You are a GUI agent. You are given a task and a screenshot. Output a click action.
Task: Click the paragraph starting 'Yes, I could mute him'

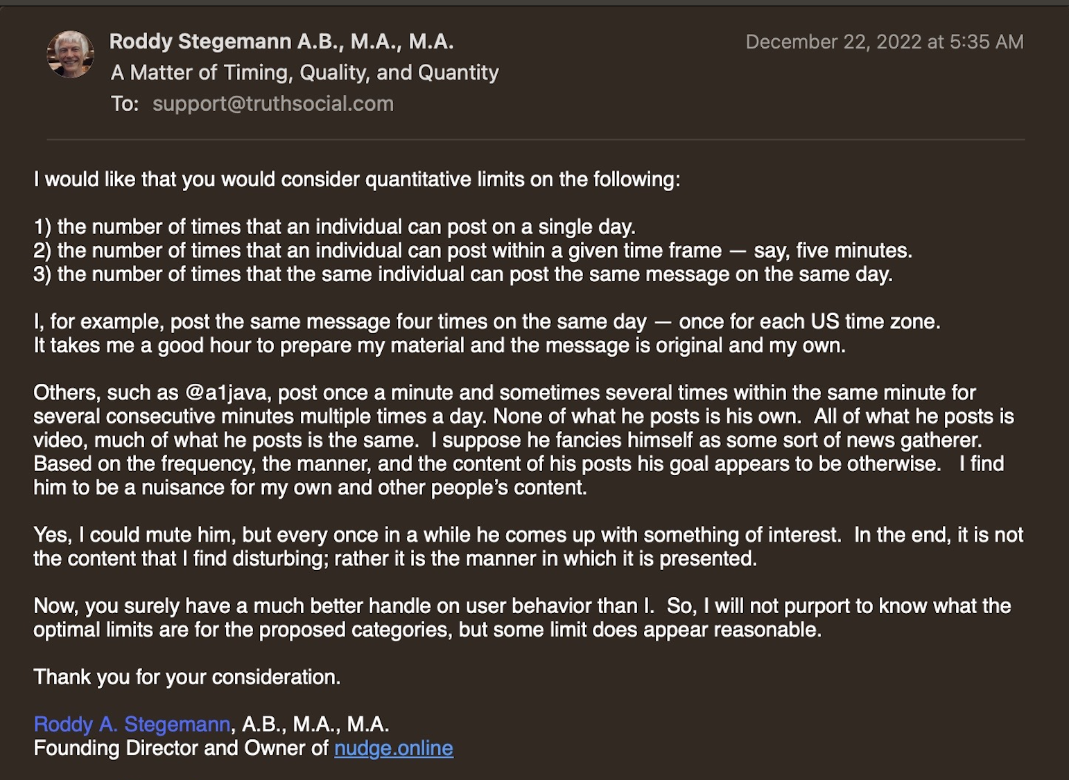pos(527,547)
